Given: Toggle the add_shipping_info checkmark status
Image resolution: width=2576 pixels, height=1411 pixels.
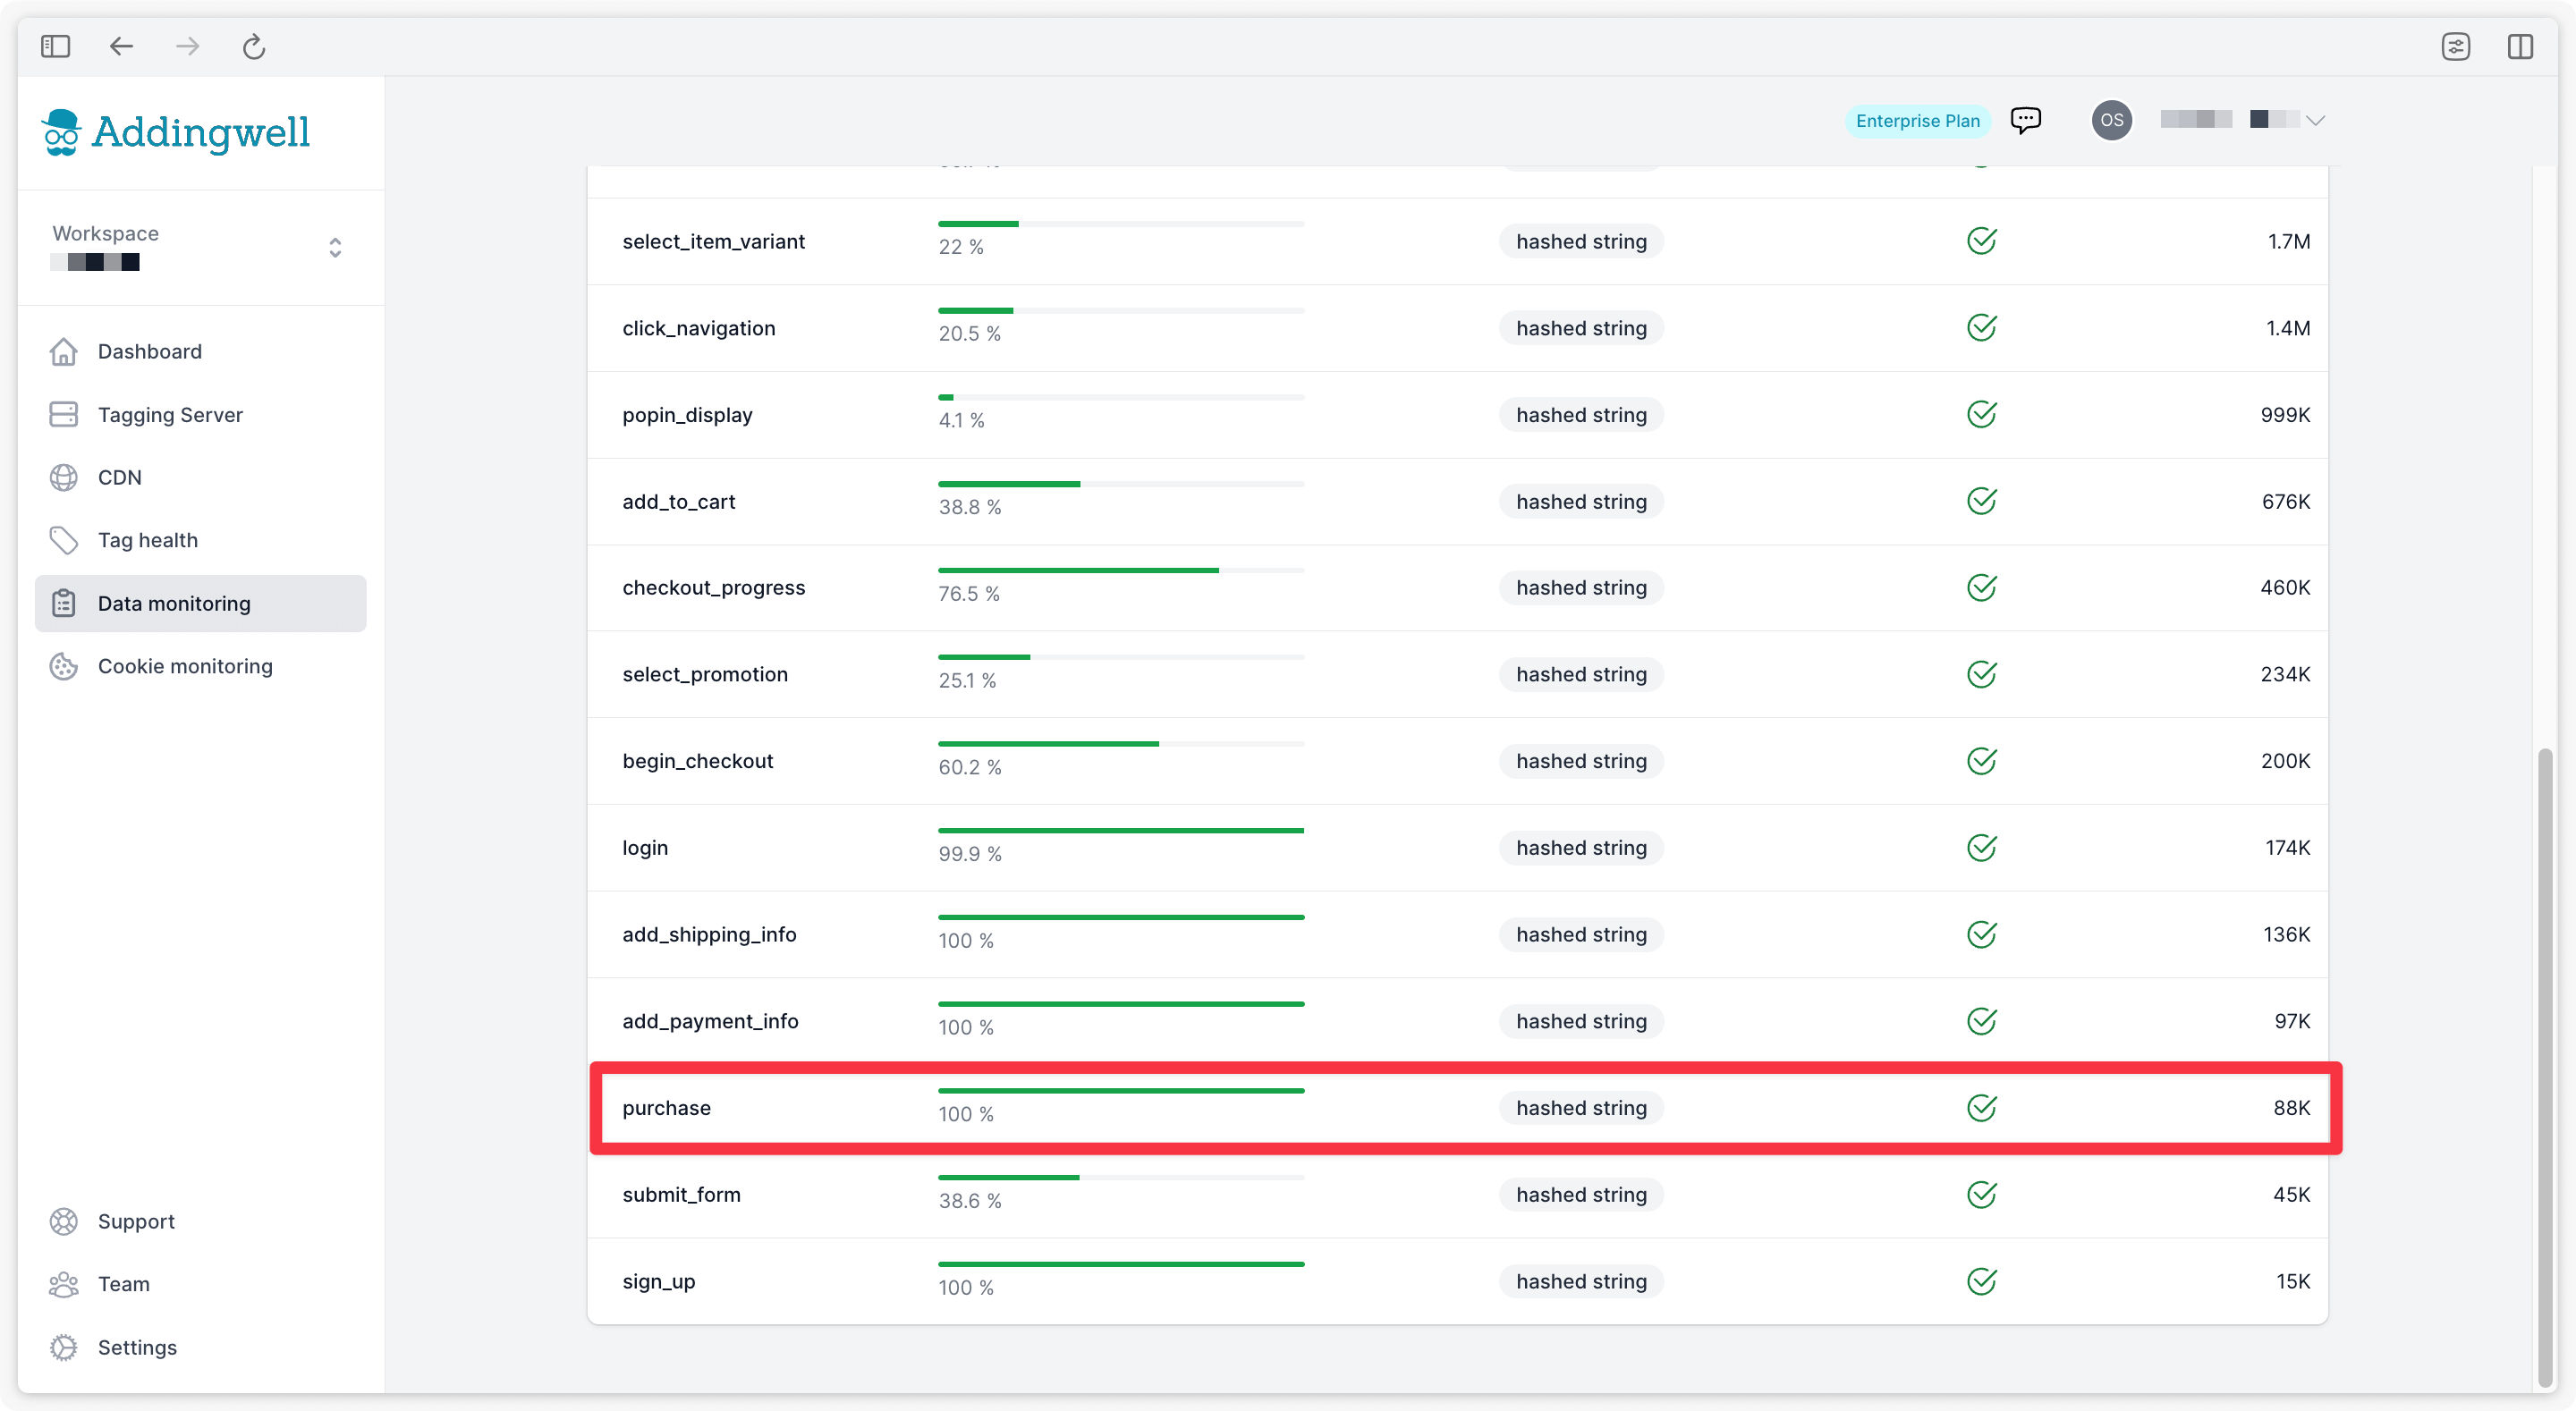Looking at the screenshot, I should (1981, 935).
